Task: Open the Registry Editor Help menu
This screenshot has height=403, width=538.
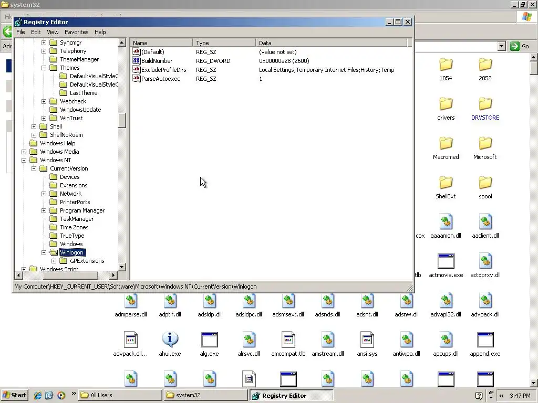Action: point(100,32)
